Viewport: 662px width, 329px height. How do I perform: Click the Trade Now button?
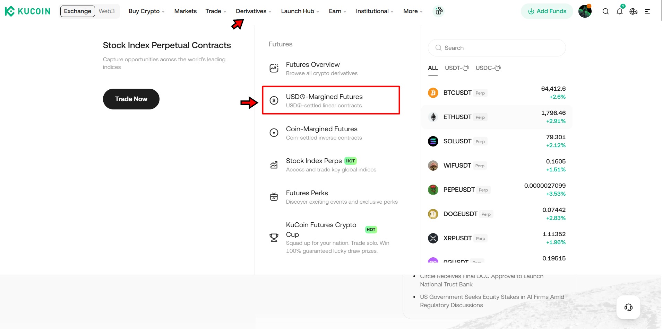(131, 99)
